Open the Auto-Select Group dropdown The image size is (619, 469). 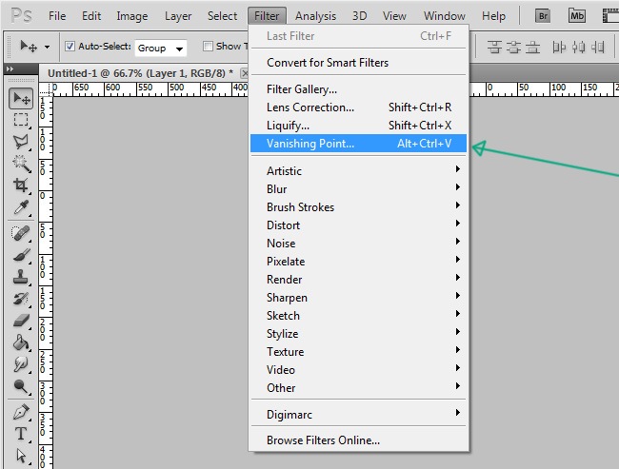159,48
